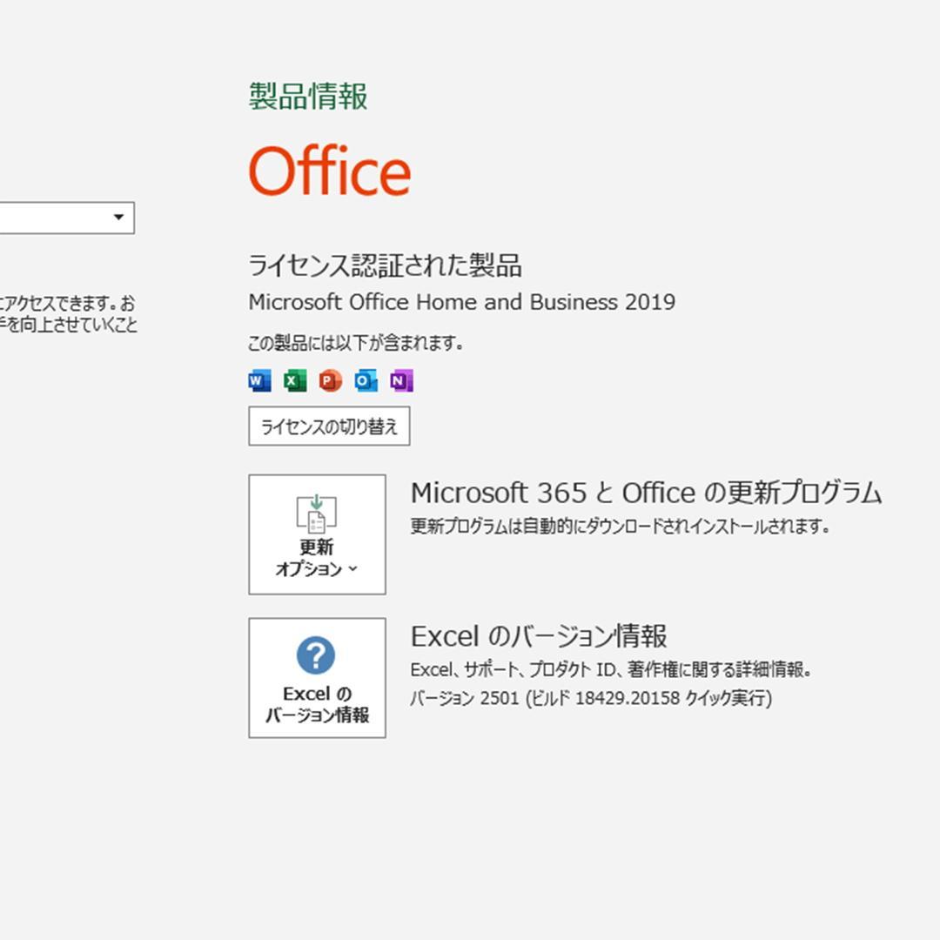Select the Excel app icon
The image size is (940, 940).
click(x=293, y=380)
